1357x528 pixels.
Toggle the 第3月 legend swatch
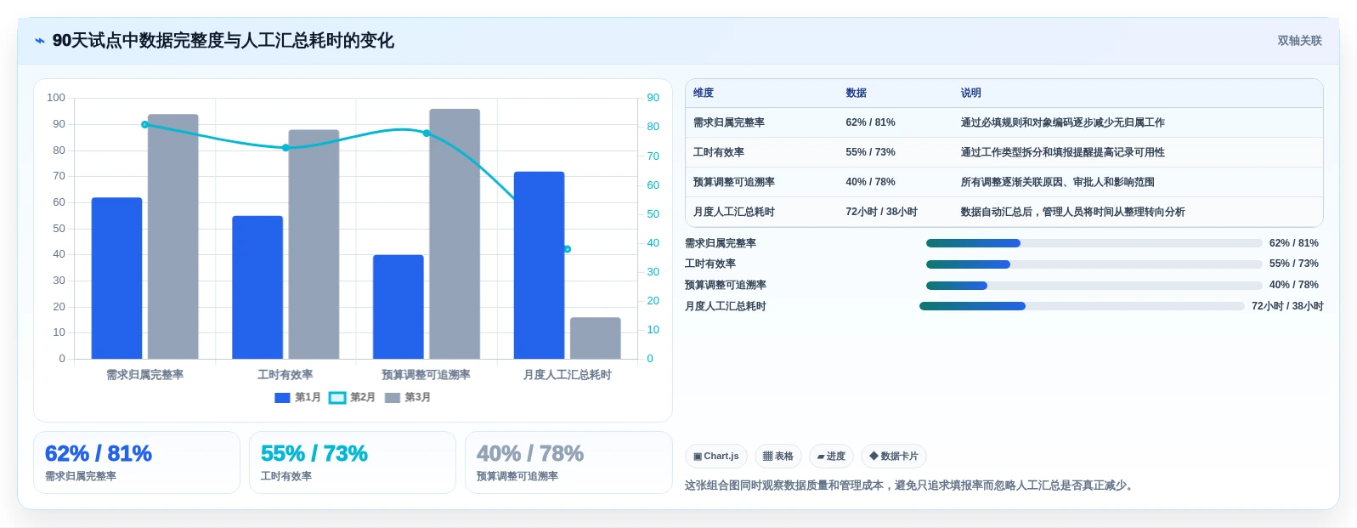(x=393, y=398)
